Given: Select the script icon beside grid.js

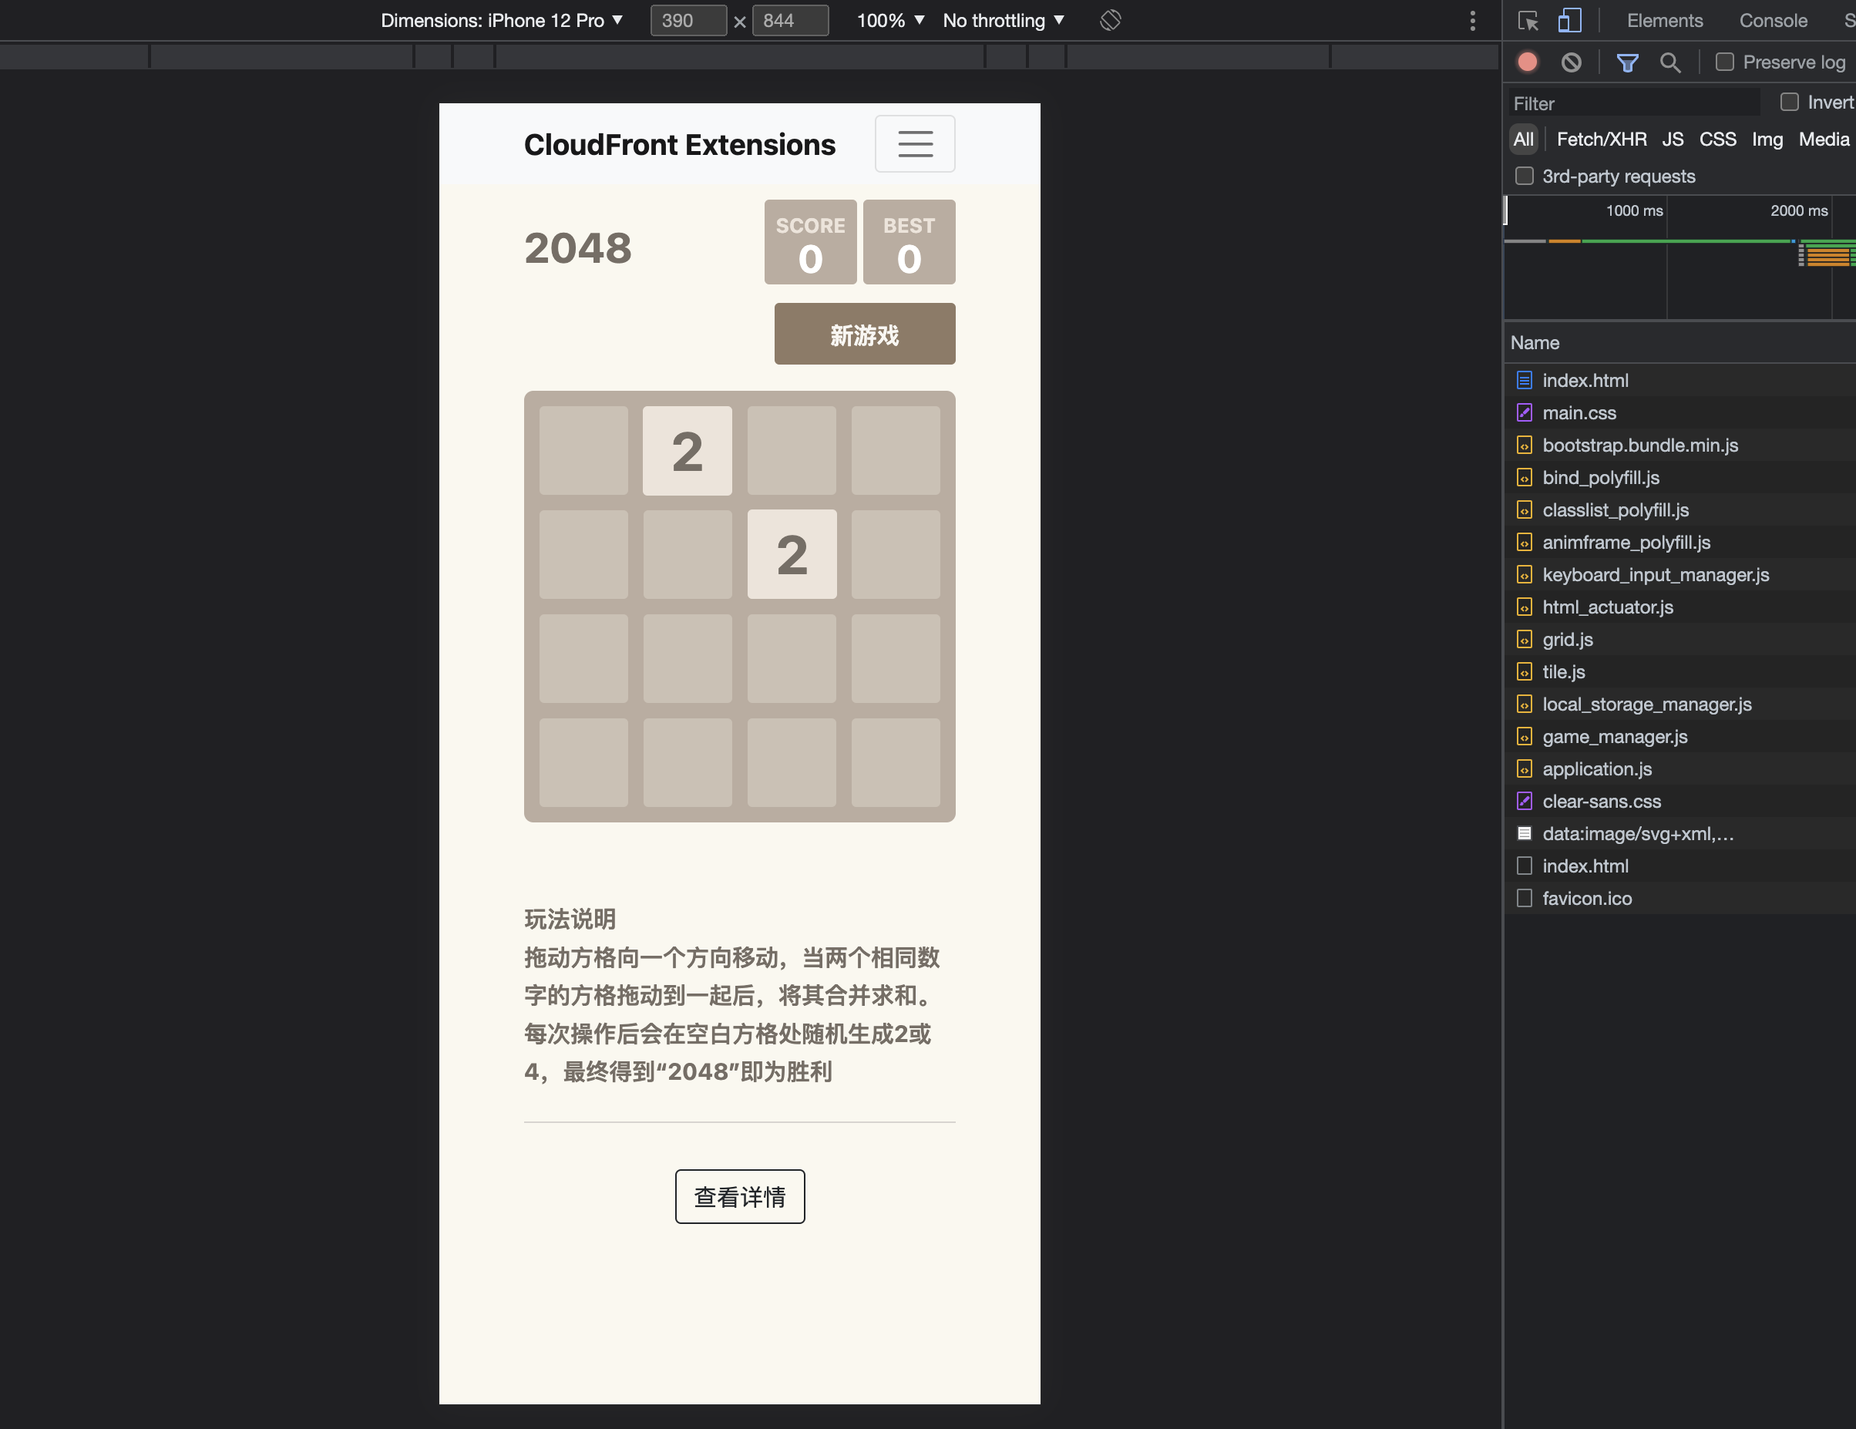Looking at the screenshot, I should [1525, 640].
